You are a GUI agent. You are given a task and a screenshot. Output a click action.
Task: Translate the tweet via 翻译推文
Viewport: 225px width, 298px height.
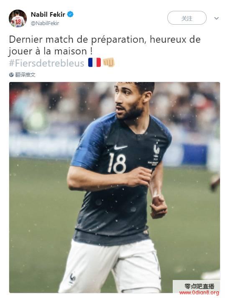25,74
